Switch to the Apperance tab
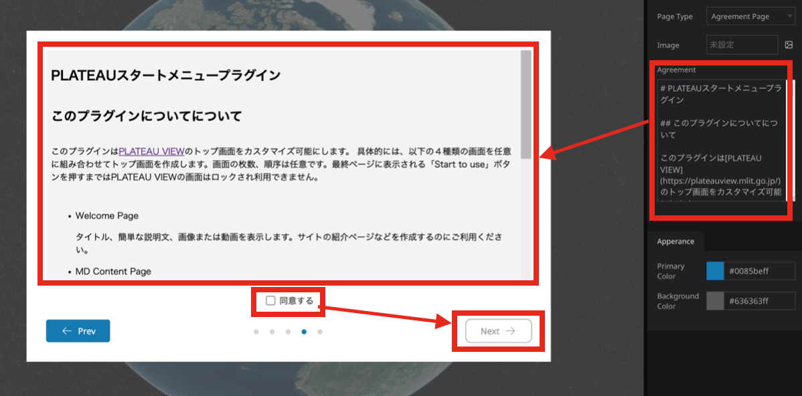 coord(675,241)
